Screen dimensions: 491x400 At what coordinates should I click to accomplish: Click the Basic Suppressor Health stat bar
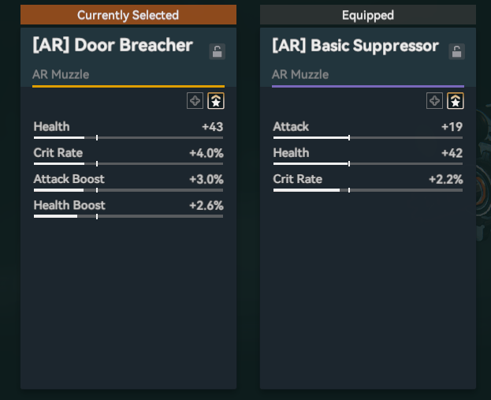(x=367, y=164)
